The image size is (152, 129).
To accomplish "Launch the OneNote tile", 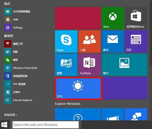I will point(89,65).
